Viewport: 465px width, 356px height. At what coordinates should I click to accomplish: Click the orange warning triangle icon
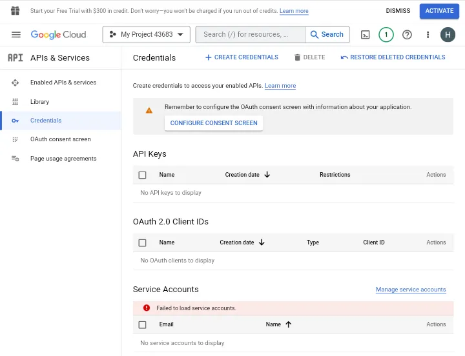point(149,110)
